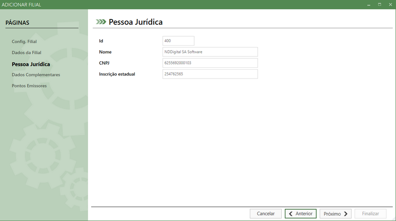The width and height of the screenshot is (396, 221).
Task: Click the PÁGINAS sidebar heading
Action: 17,23
